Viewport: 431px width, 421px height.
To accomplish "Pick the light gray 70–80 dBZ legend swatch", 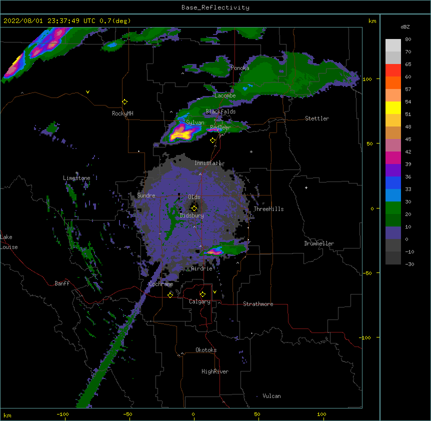I will click(x=393, y=45).
